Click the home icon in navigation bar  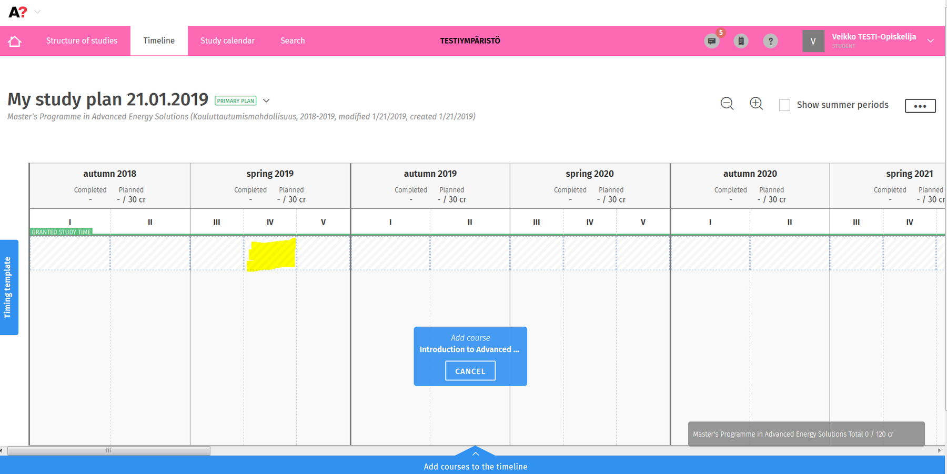[x=15, y=41]
